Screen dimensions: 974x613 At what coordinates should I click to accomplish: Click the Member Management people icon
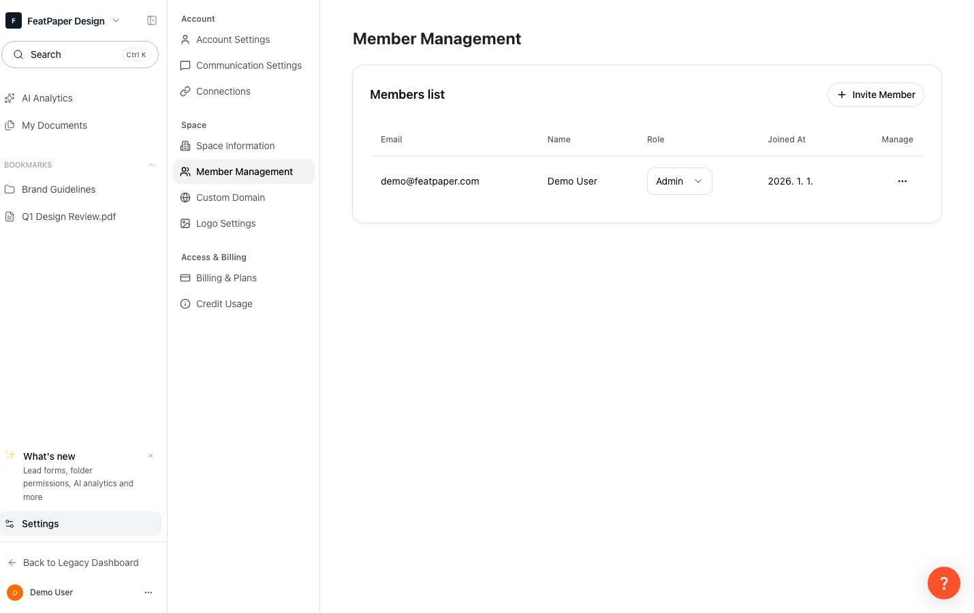185,172
